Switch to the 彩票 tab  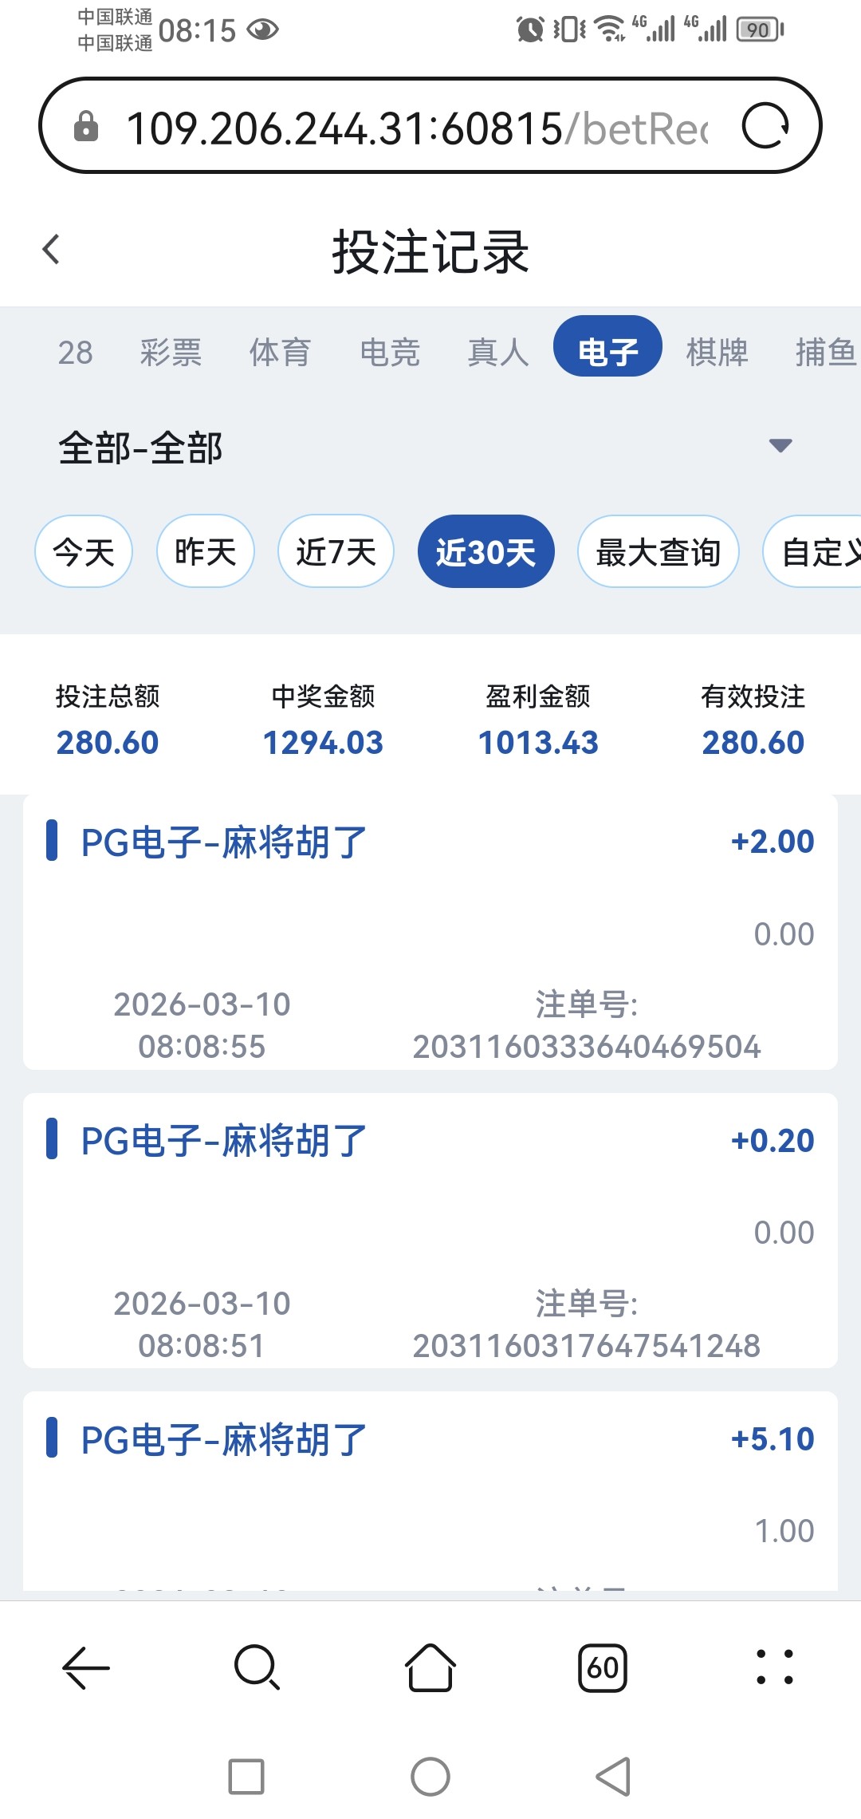(171, 352)
